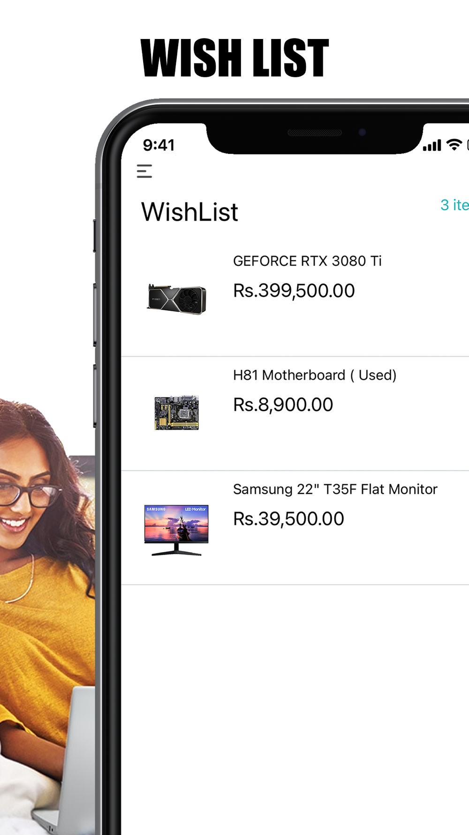The width and height of the screenshot is (469, 835).
Task: Tap the Rs.399,500.00 price
Action: point(294,291)
